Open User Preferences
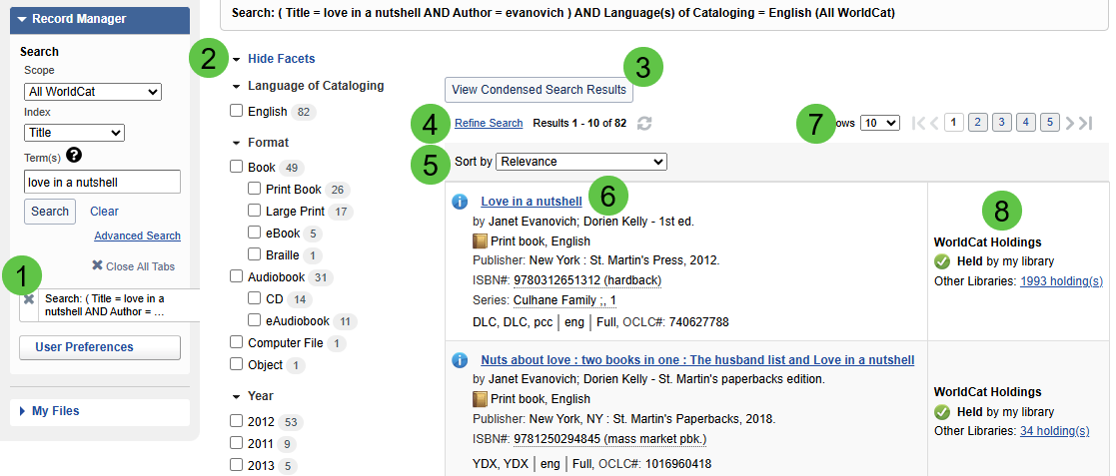Screen dimensions: 1116x476 (100, 347)
